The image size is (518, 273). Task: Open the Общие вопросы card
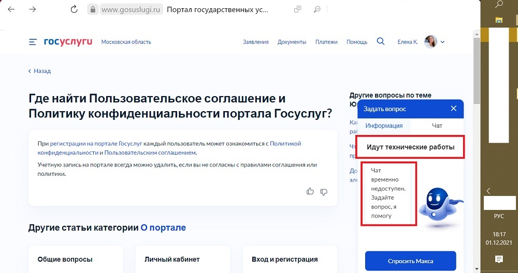(76, 259)
